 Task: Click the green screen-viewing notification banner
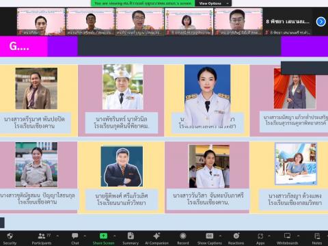pos(143,3)
